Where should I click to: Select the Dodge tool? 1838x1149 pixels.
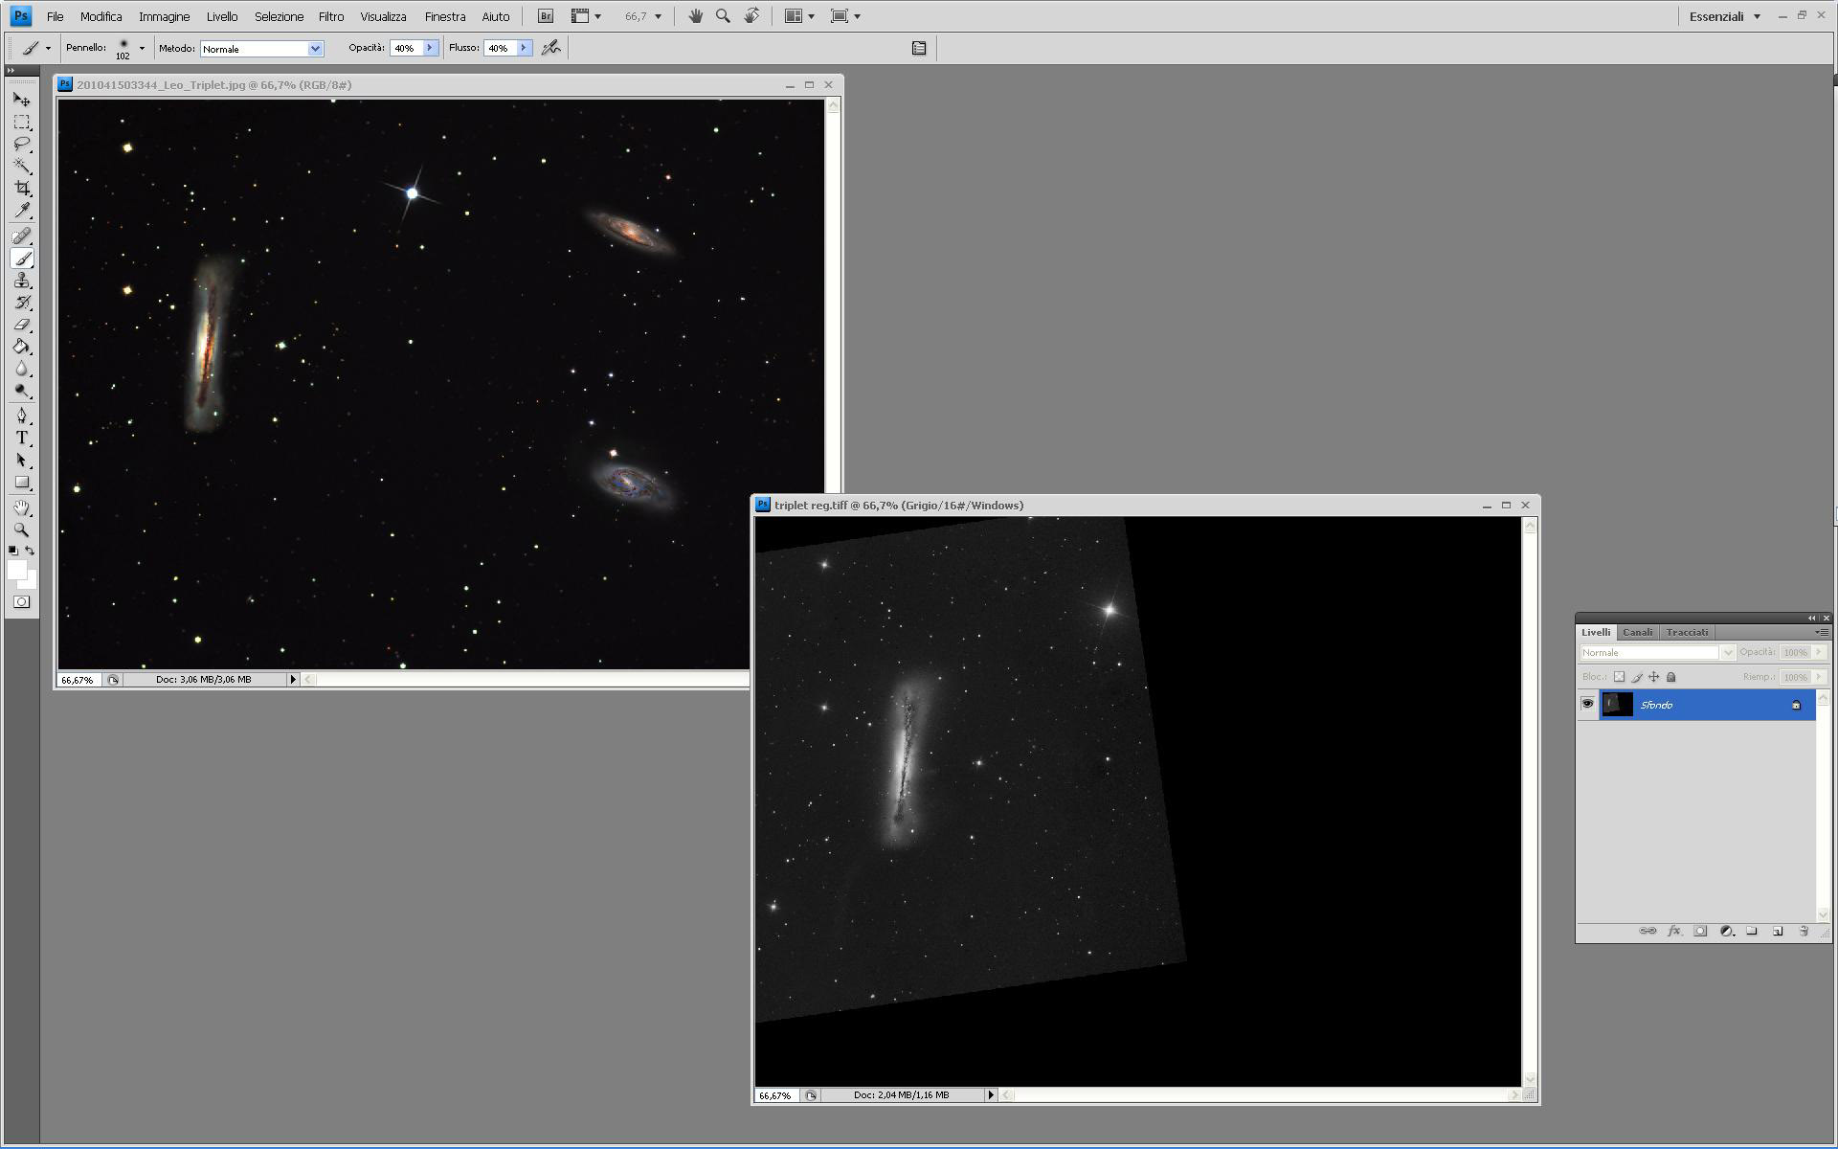click(x=21, y=391)
